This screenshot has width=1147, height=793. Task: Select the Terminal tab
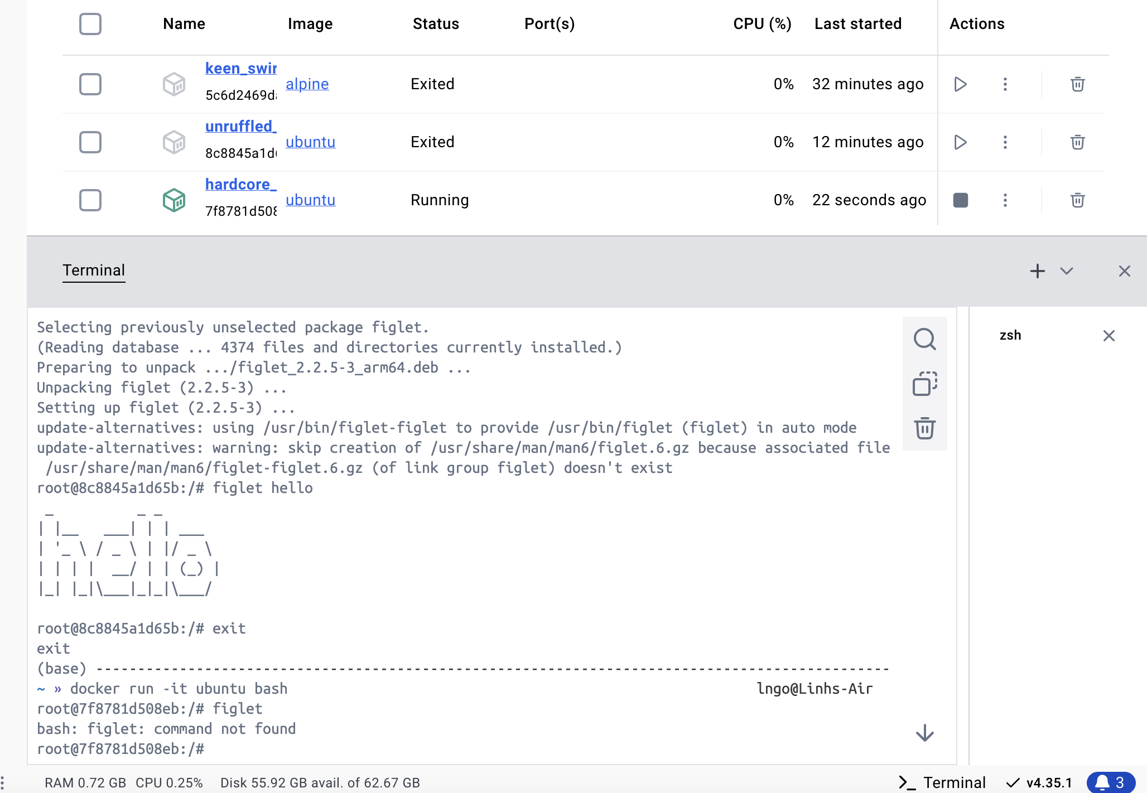[94, 270]
